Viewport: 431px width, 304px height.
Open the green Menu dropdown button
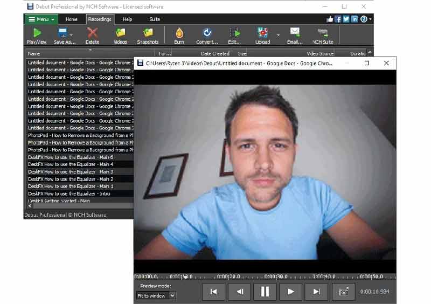point(41,19)
